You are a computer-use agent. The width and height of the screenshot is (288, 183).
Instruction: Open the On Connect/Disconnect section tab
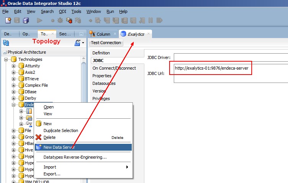point(114,68)
